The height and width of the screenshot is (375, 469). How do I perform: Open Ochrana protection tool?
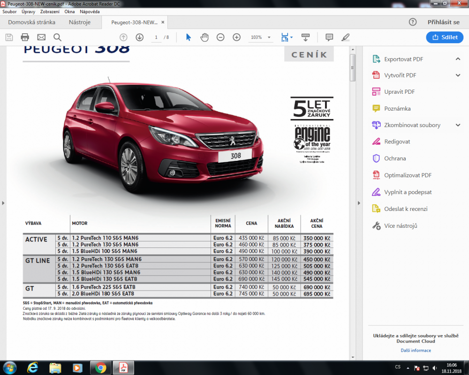point(395,158)
